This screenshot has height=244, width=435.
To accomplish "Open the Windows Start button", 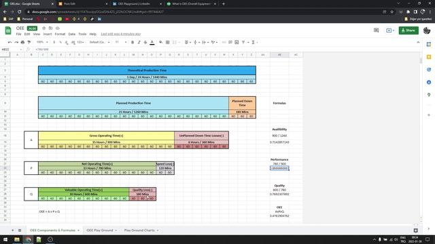I will (x=5, y=239).
